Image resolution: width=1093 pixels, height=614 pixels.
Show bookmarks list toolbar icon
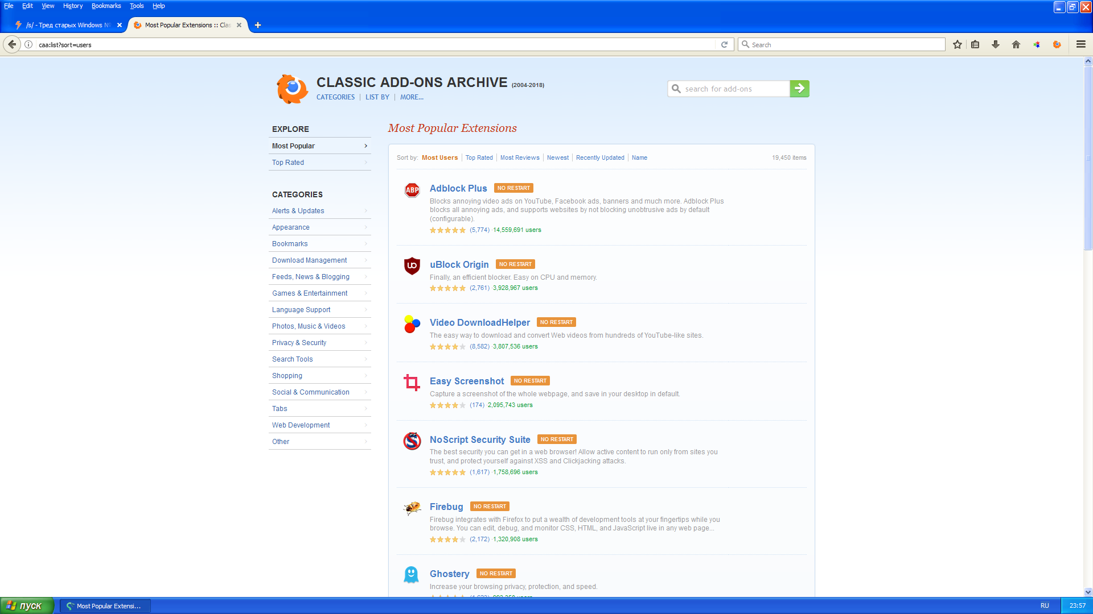975,44
